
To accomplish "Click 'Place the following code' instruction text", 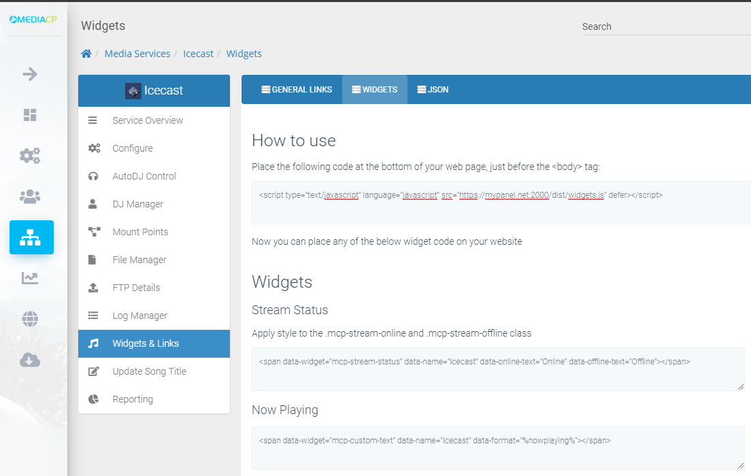I will click(426, 167).
